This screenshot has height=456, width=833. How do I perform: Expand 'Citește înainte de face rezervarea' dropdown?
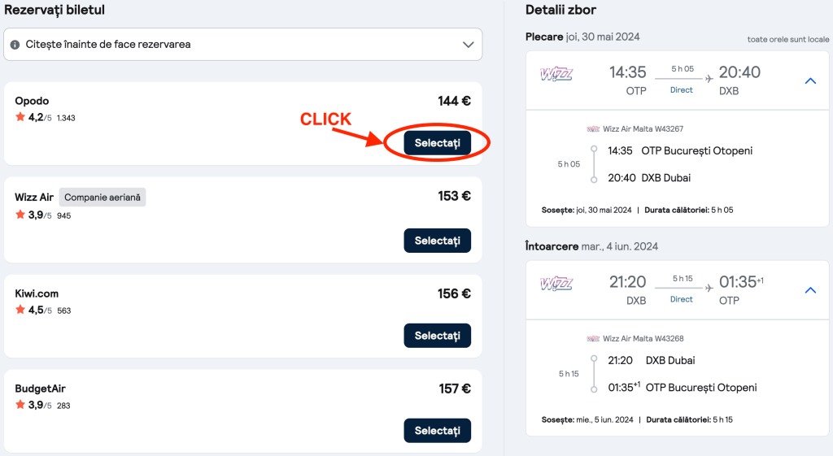click(x=468, y=45)
